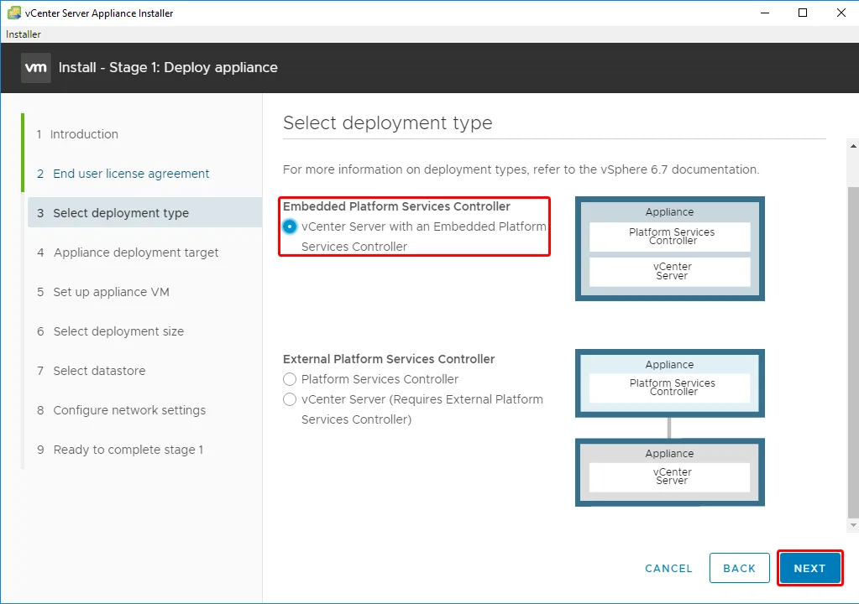Screen dimensions: 859x604
Task: Select step 3 Select deployment type
Action: [145, 213]
